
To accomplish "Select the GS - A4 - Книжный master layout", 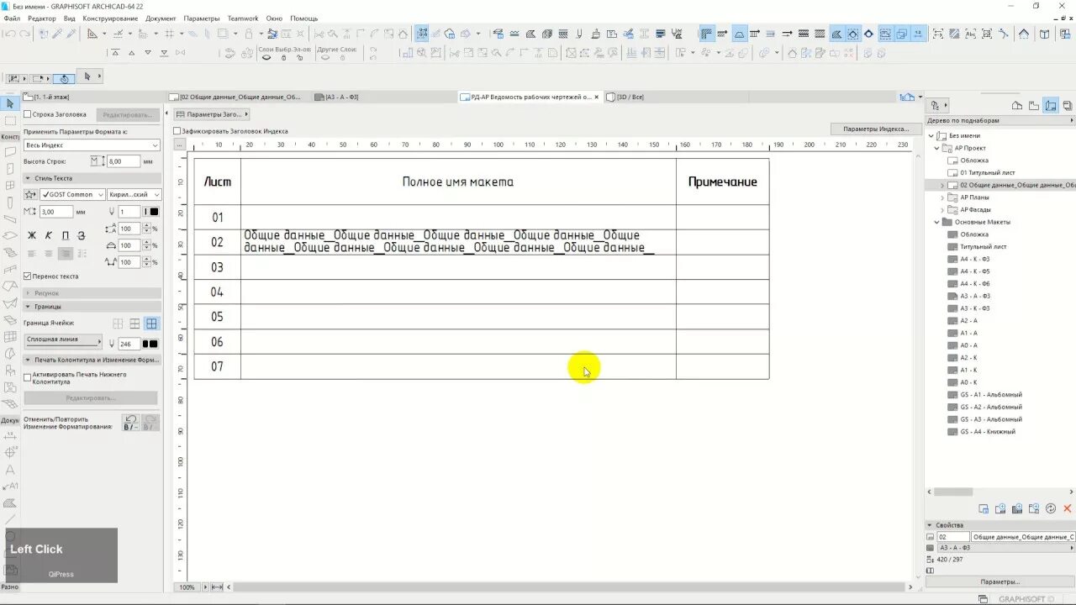I will click(988, 432).
